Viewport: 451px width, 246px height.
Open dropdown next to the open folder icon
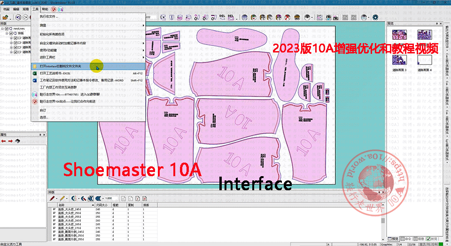[x=10, y=18]
